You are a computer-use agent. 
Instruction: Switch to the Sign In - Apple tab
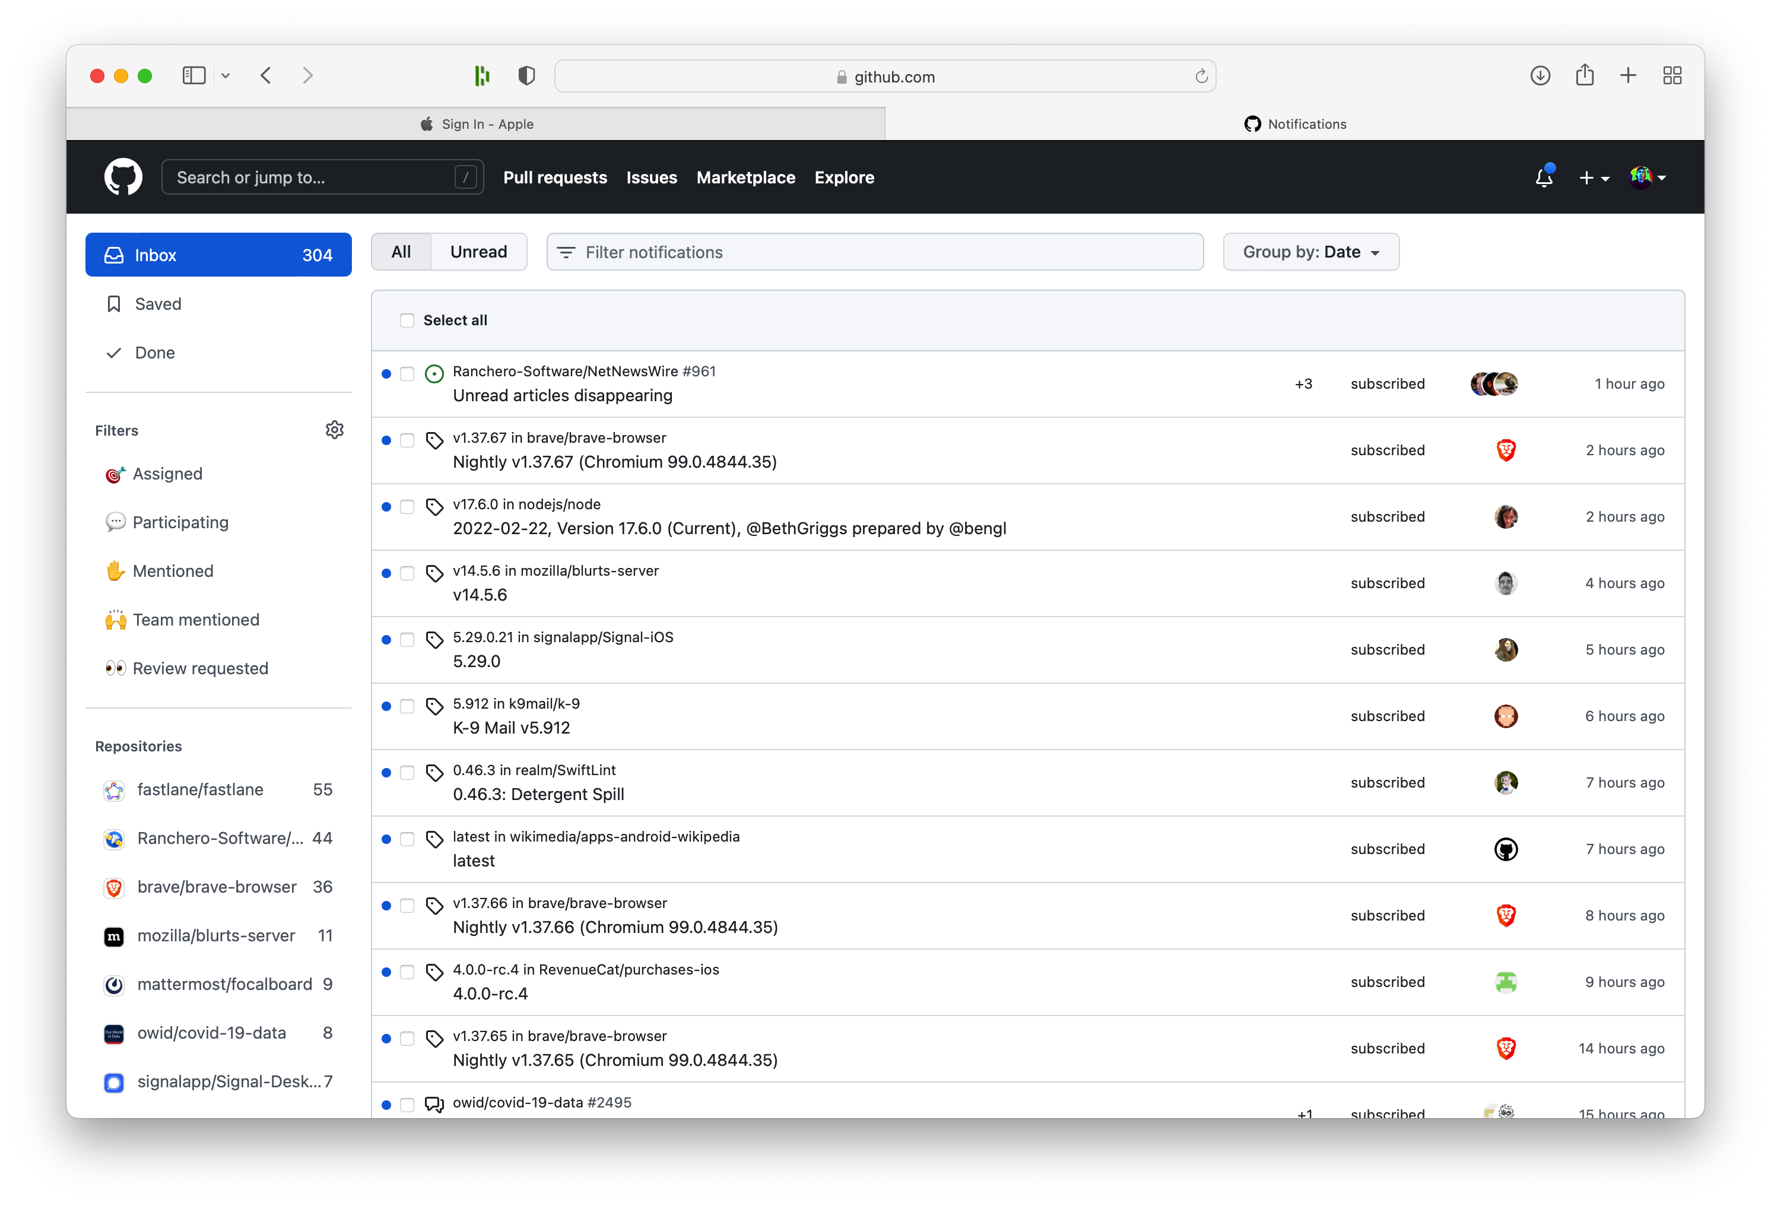[476, 124]
